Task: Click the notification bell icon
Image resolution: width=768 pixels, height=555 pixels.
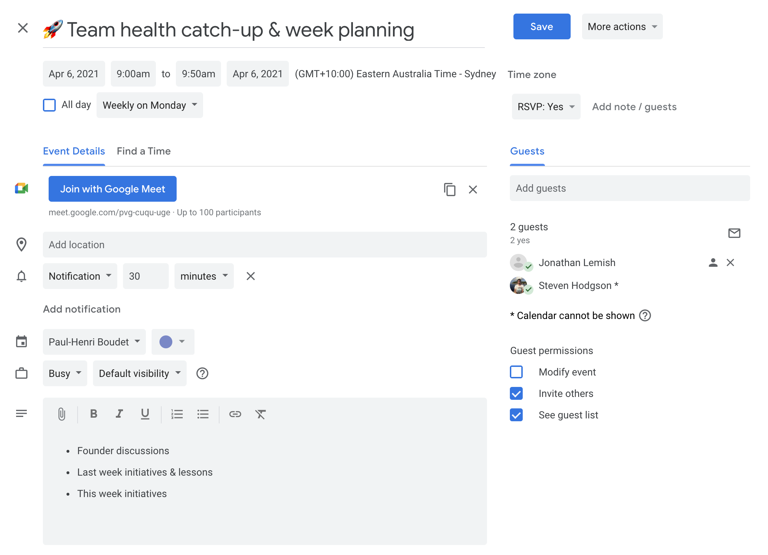Action: tap(21, 276)
